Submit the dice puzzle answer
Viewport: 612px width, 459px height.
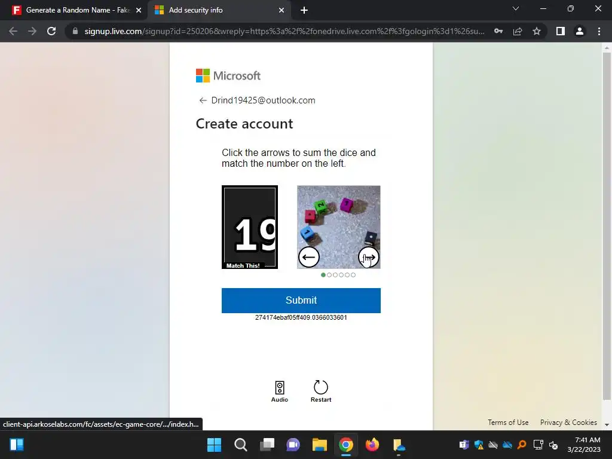click(x=301, y=300)
